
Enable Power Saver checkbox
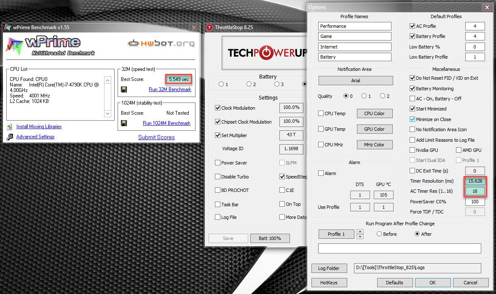[x=217, y=163]
